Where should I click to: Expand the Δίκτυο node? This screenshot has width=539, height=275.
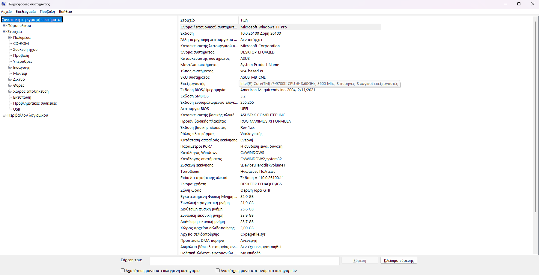[10, 80]
